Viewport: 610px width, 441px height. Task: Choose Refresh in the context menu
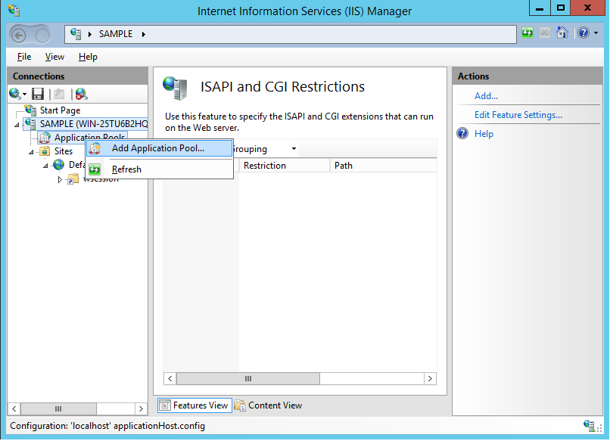160,169
